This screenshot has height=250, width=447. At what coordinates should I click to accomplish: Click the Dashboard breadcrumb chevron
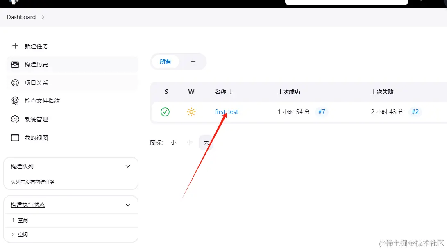(43, 17)
